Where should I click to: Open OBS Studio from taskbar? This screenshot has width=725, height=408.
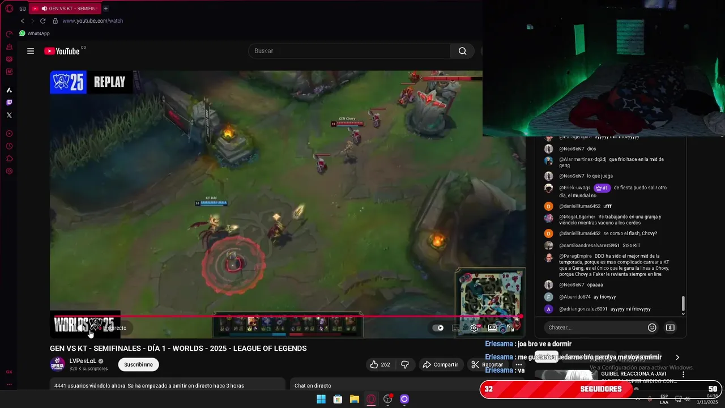[x=387, y=399]
